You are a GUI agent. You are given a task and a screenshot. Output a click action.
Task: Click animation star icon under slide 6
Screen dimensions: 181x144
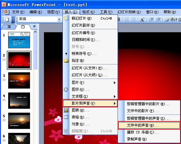click(4, 140)
